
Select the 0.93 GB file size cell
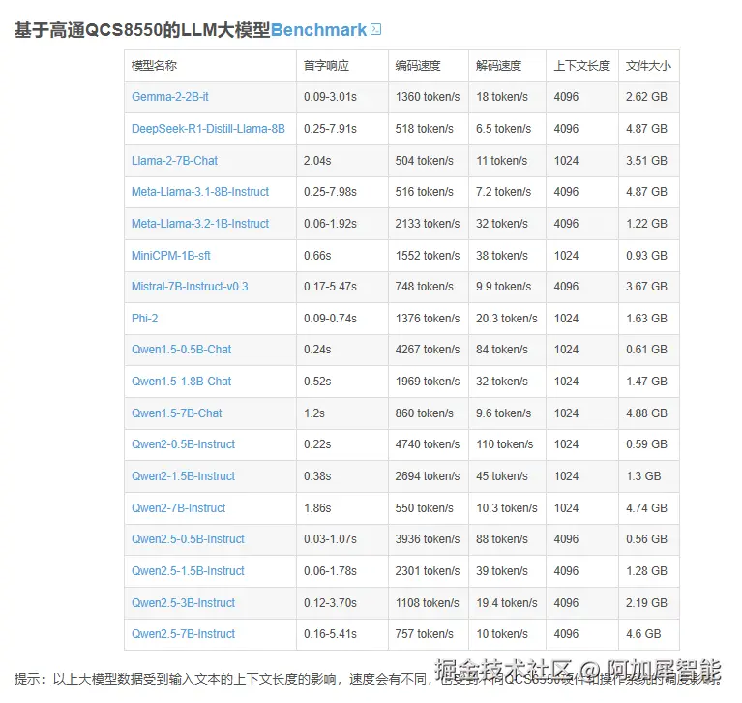pos(649,256)
